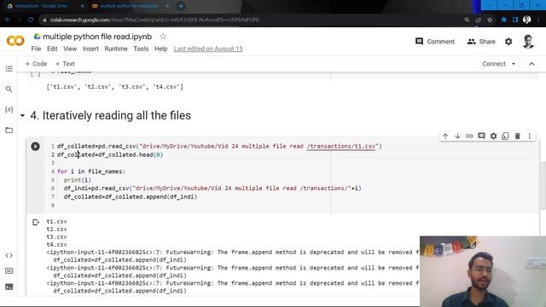
Task: Click the 'for i in file_names:' line
Action: pyautogui.click(x=91, y=171)
